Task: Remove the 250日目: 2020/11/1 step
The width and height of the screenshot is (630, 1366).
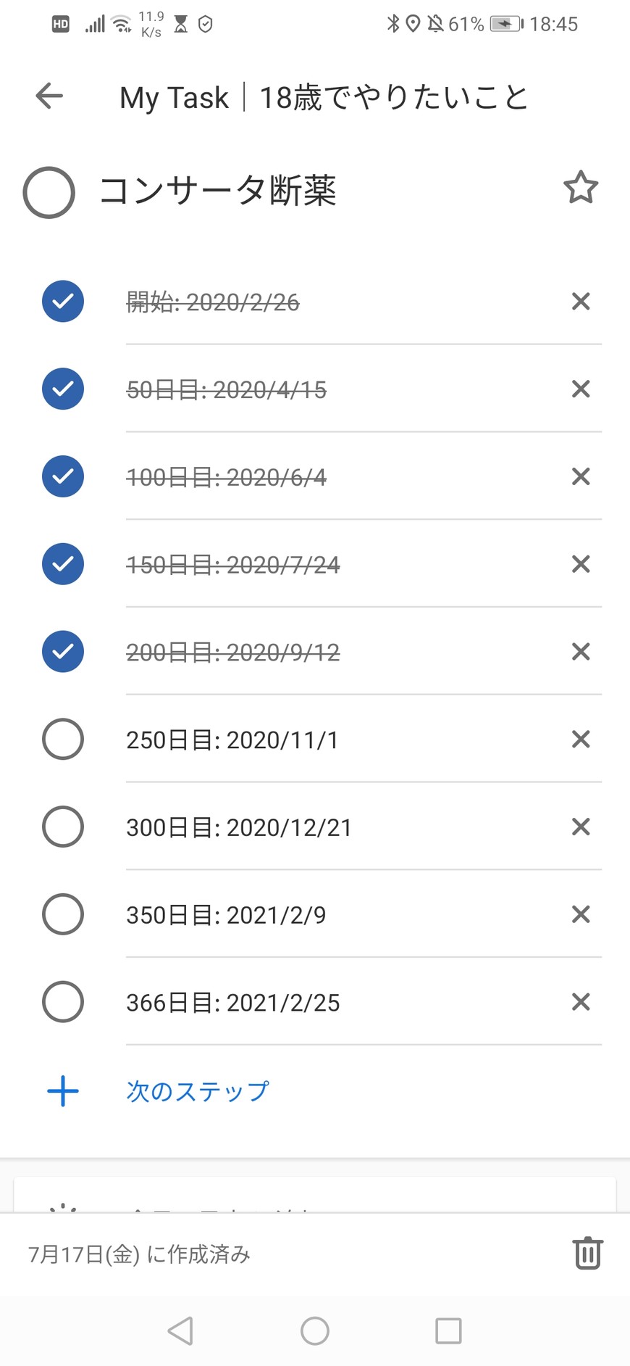Action: (x=581, y=739)
